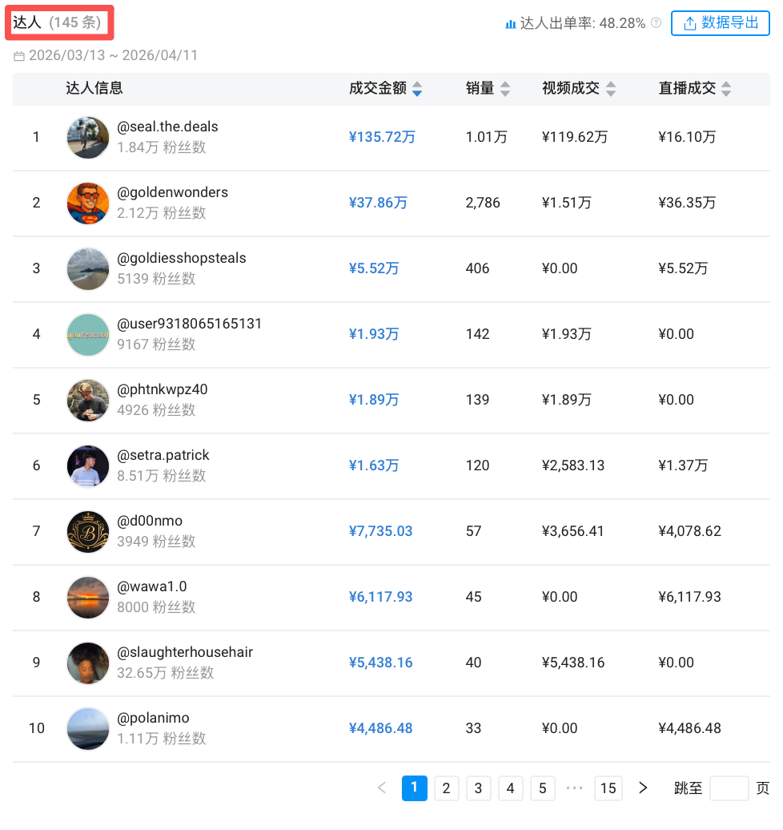Expand more pages via the ellipsis in pagination

[x=574, y=788]
